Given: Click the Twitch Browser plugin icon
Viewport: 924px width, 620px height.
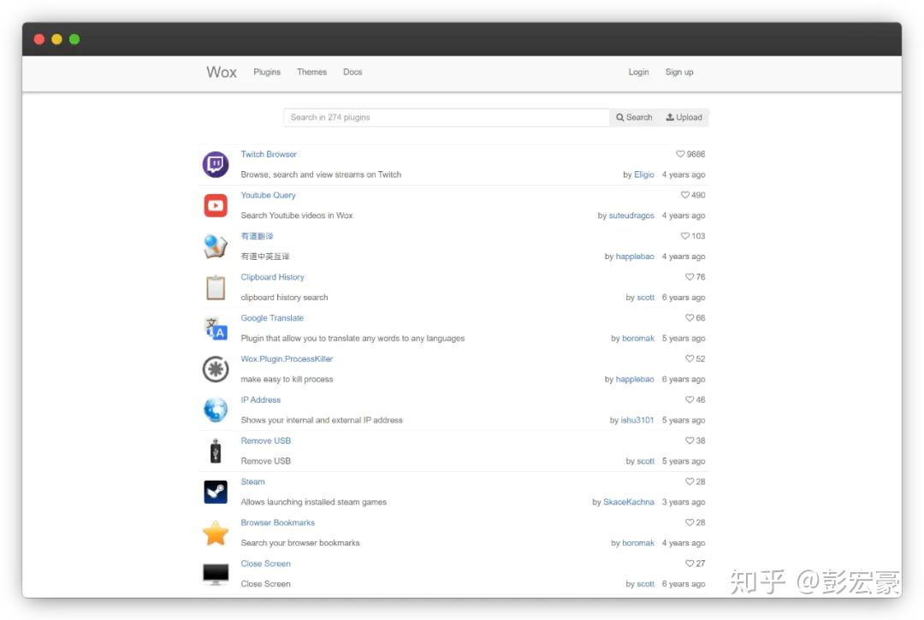Looking at the screenshot, I should (x=216, y=164).
